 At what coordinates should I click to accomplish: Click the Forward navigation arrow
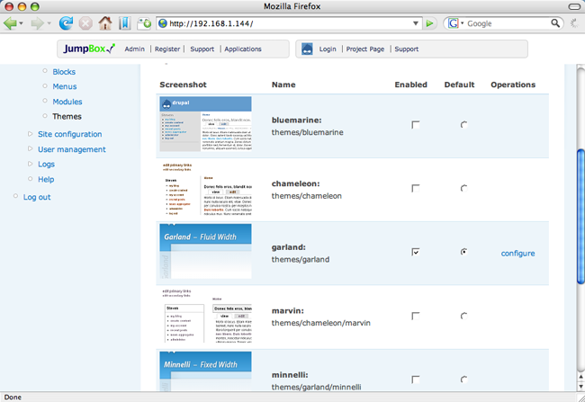click(x=37, y=23)
